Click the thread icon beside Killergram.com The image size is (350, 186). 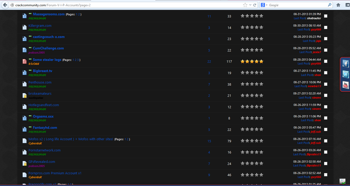point(24,27)
